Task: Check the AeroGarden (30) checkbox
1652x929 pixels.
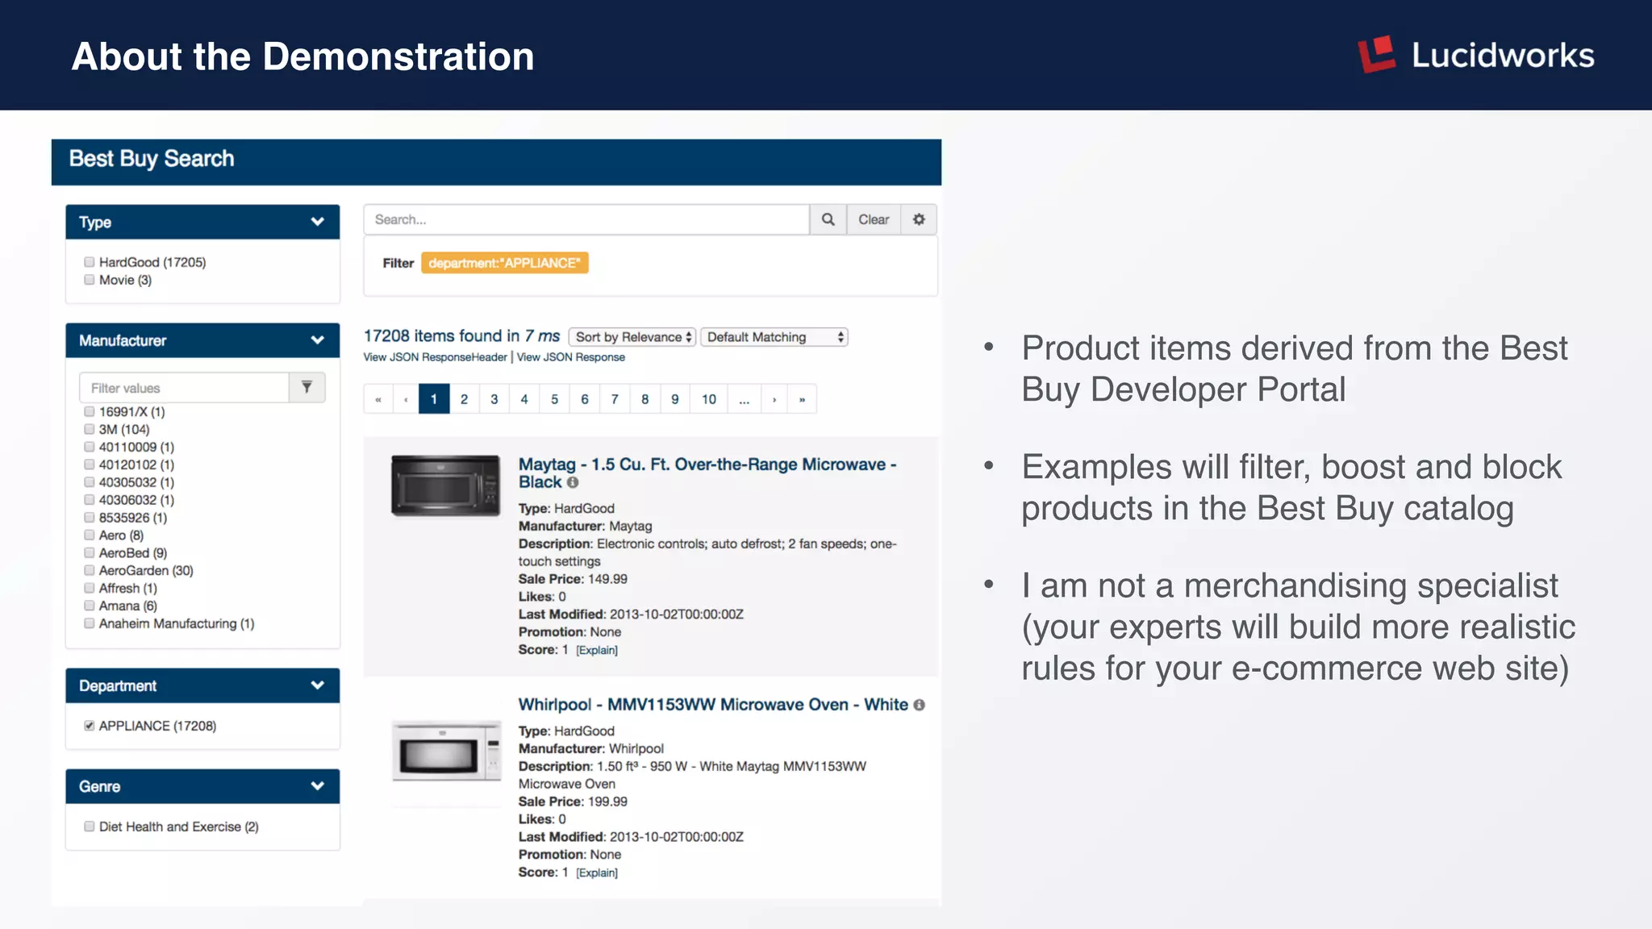Action: (x=90, y=570)
